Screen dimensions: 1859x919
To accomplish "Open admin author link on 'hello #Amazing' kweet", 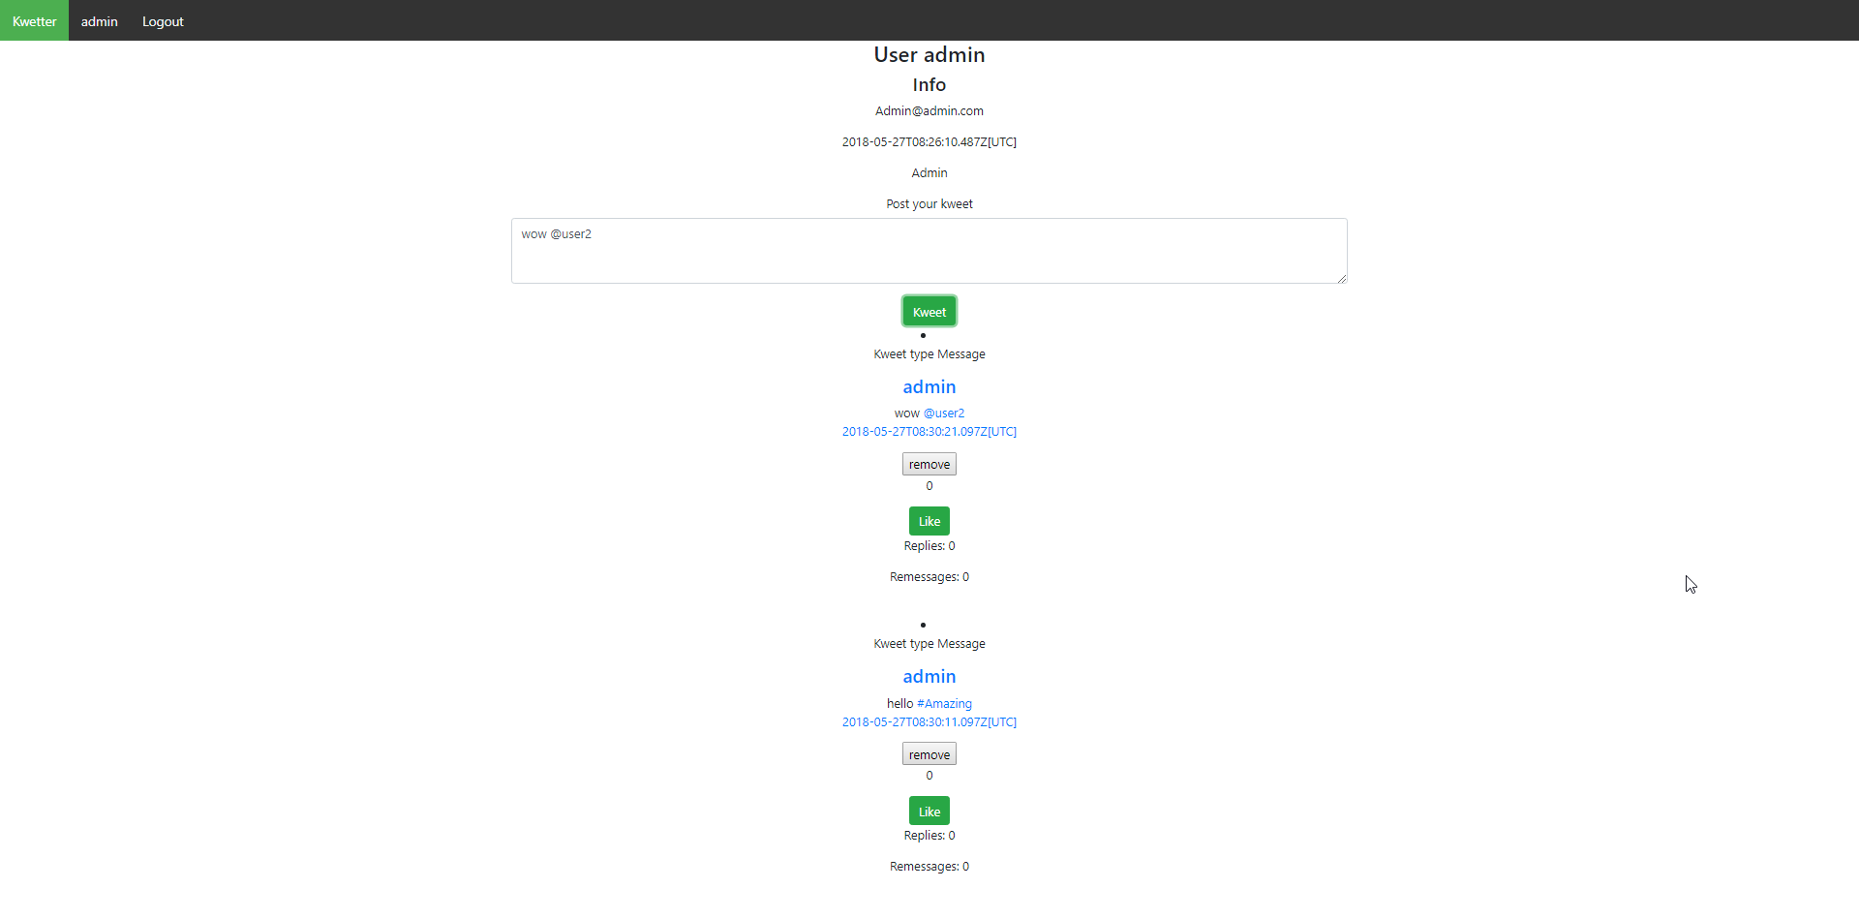I will (x=929, y=677).
